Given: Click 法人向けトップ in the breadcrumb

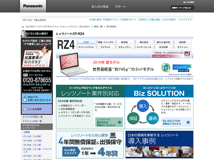Looking at the screenshot, I should pos(33,27).
